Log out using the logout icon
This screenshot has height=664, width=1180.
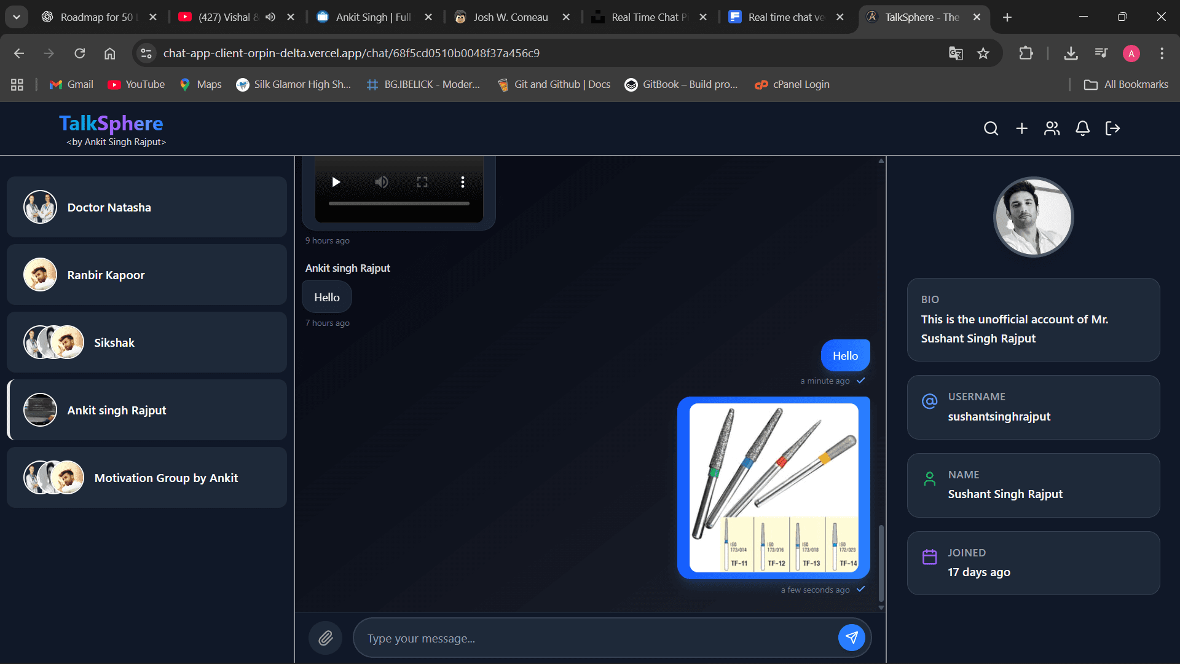click(x=1112, y=128)
